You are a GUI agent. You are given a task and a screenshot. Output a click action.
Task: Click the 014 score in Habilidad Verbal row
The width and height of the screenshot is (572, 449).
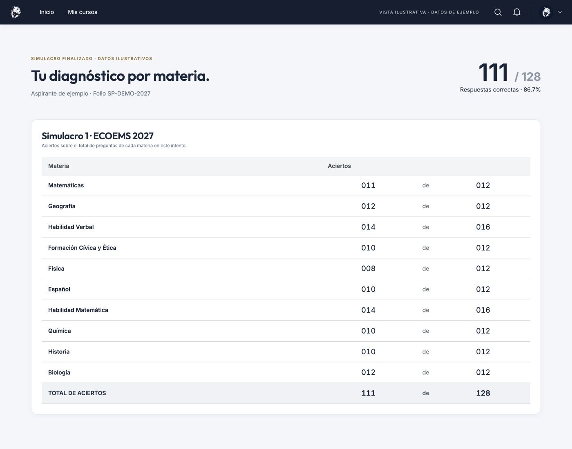[x=368, y=227]
